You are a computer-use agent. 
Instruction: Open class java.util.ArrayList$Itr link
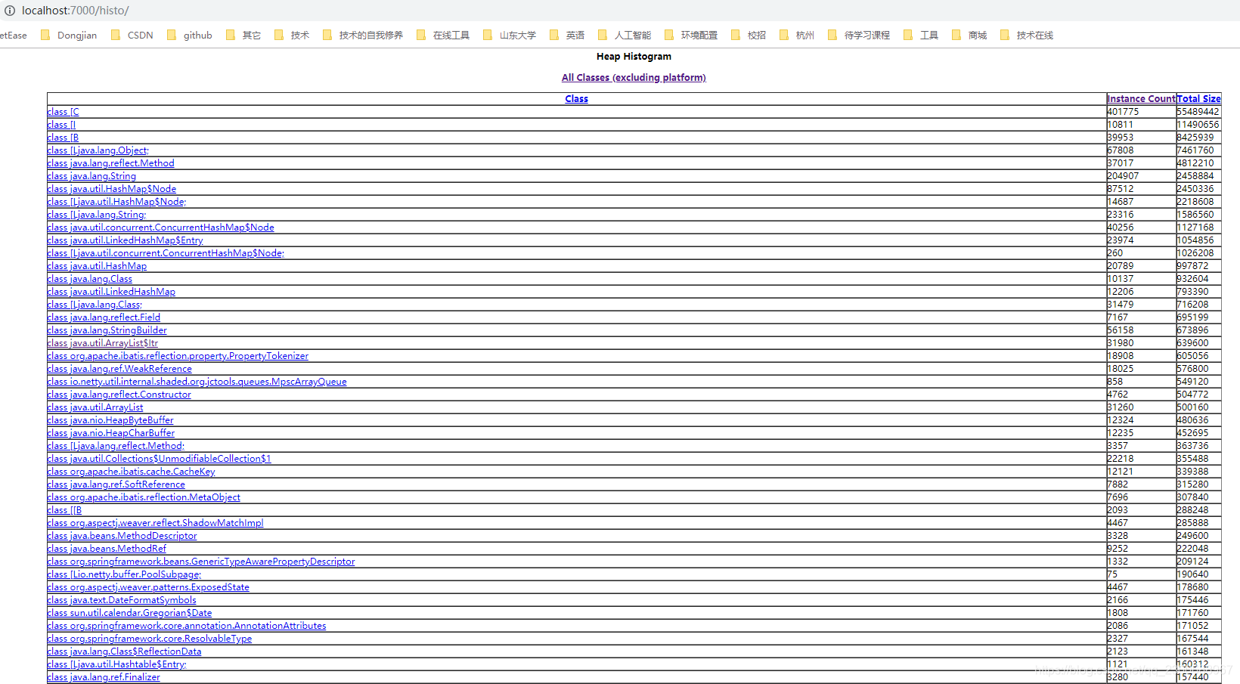tap(102, 343)
